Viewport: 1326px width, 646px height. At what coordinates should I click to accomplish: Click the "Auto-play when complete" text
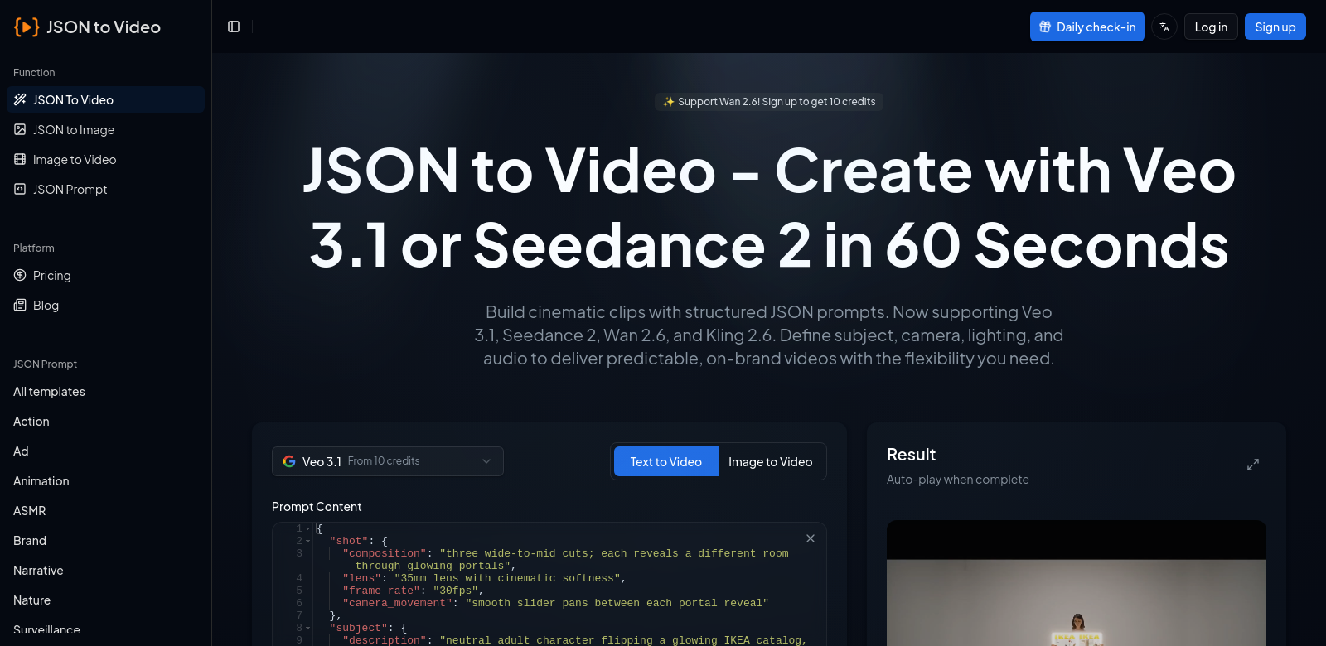click(958, 480)
